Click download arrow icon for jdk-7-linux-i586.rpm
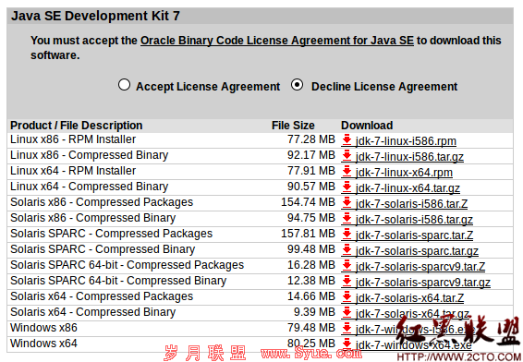Viewport: 523px width, 362px height. [347, 139]
